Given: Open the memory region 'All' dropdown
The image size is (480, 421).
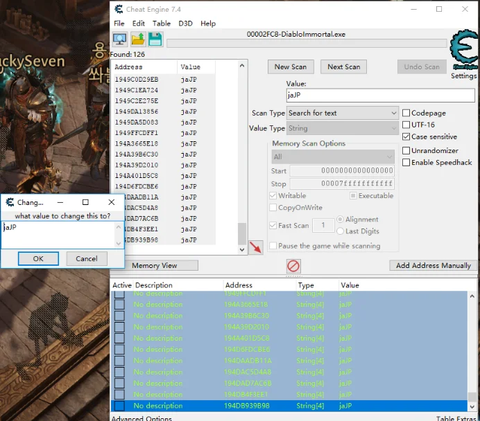Looking at the screenshot, I should click(332, 156).
